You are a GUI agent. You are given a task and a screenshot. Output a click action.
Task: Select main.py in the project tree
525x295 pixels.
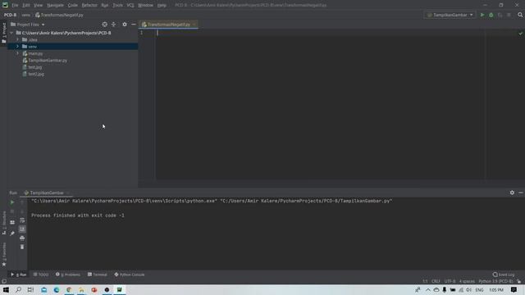[35, 53]
